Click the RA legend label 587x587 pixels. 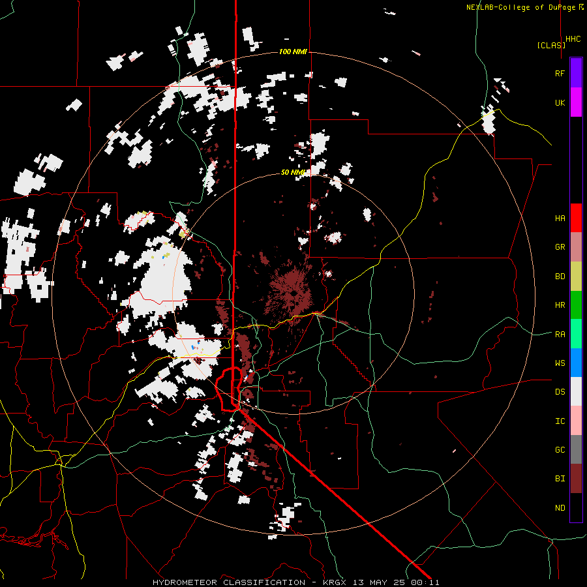pyautogui.click(x=560, y=335)
